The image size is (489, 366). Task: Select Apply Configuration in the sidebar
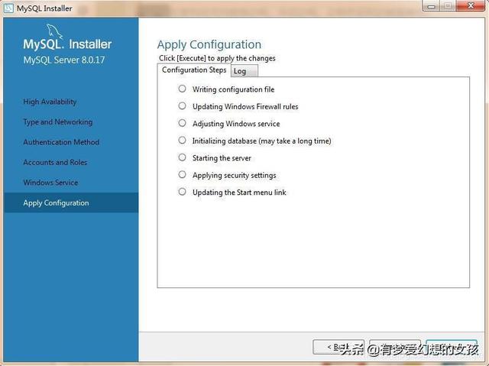(71, 203)
